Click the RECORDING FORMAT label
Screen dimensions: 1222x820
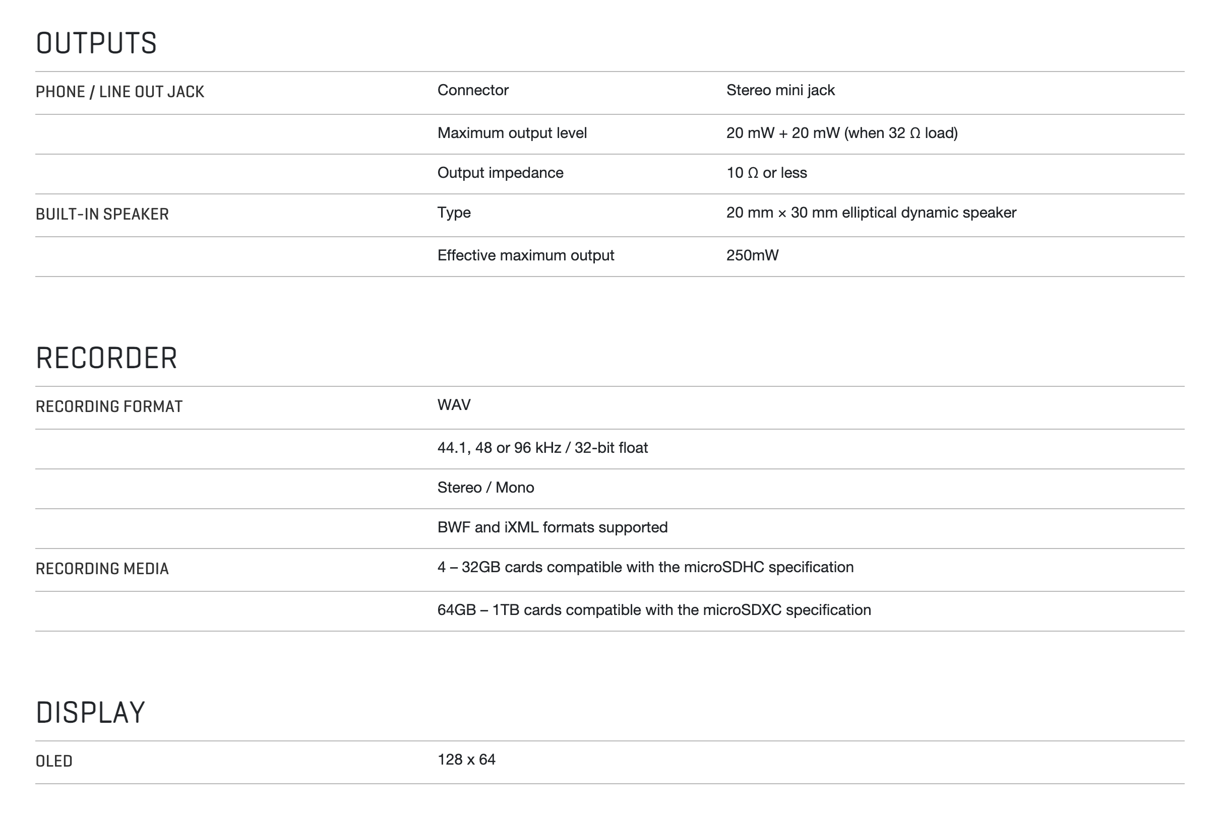click(109, 407)
